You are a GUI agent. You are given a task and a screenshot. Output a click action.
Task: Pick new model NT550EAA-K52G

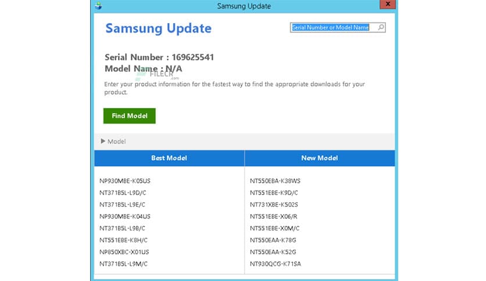pos(273,252)
